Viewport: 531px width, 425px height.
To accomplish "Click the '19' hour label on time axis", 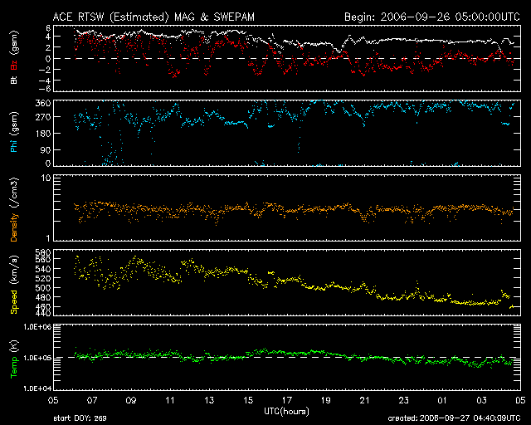I will [326, 400].
